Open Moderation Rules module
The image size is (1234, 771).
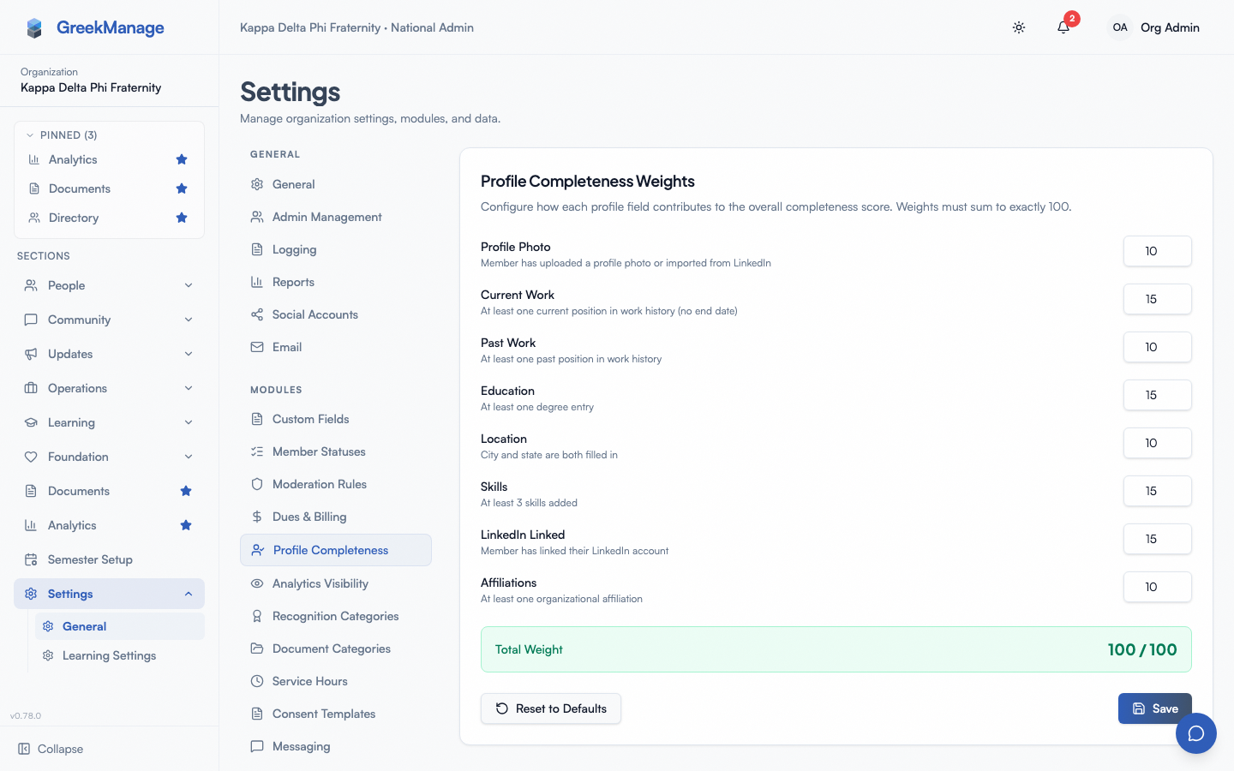(x=336, y=484)
